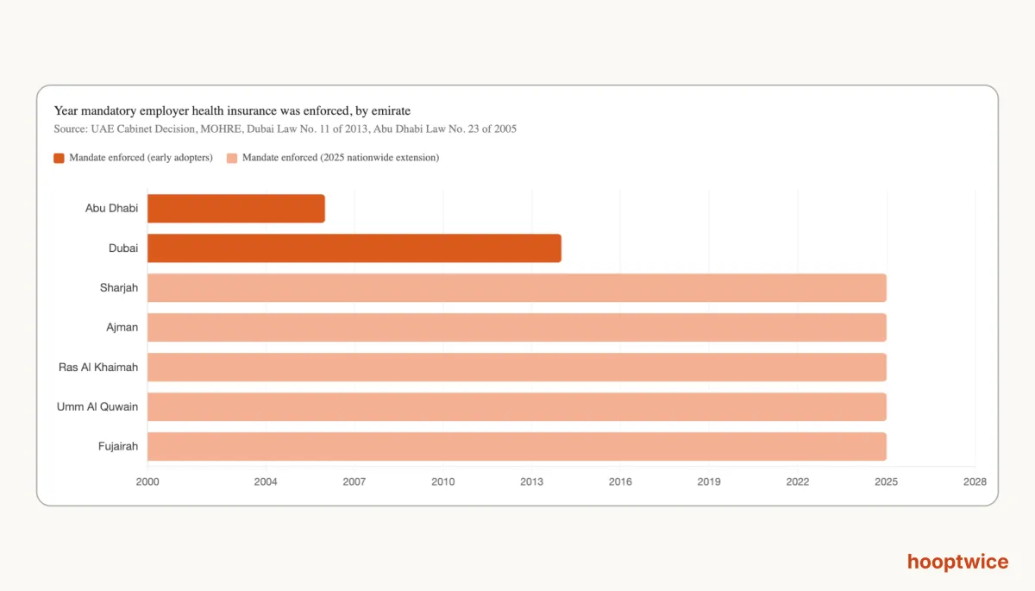
Task: Select the Ajman bar
Action: (517, 328)
